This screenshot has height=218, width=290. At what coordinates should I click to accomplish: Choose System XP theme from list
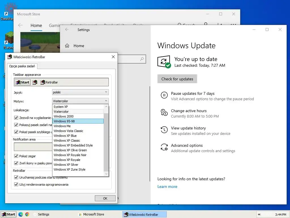pos(78,107)
